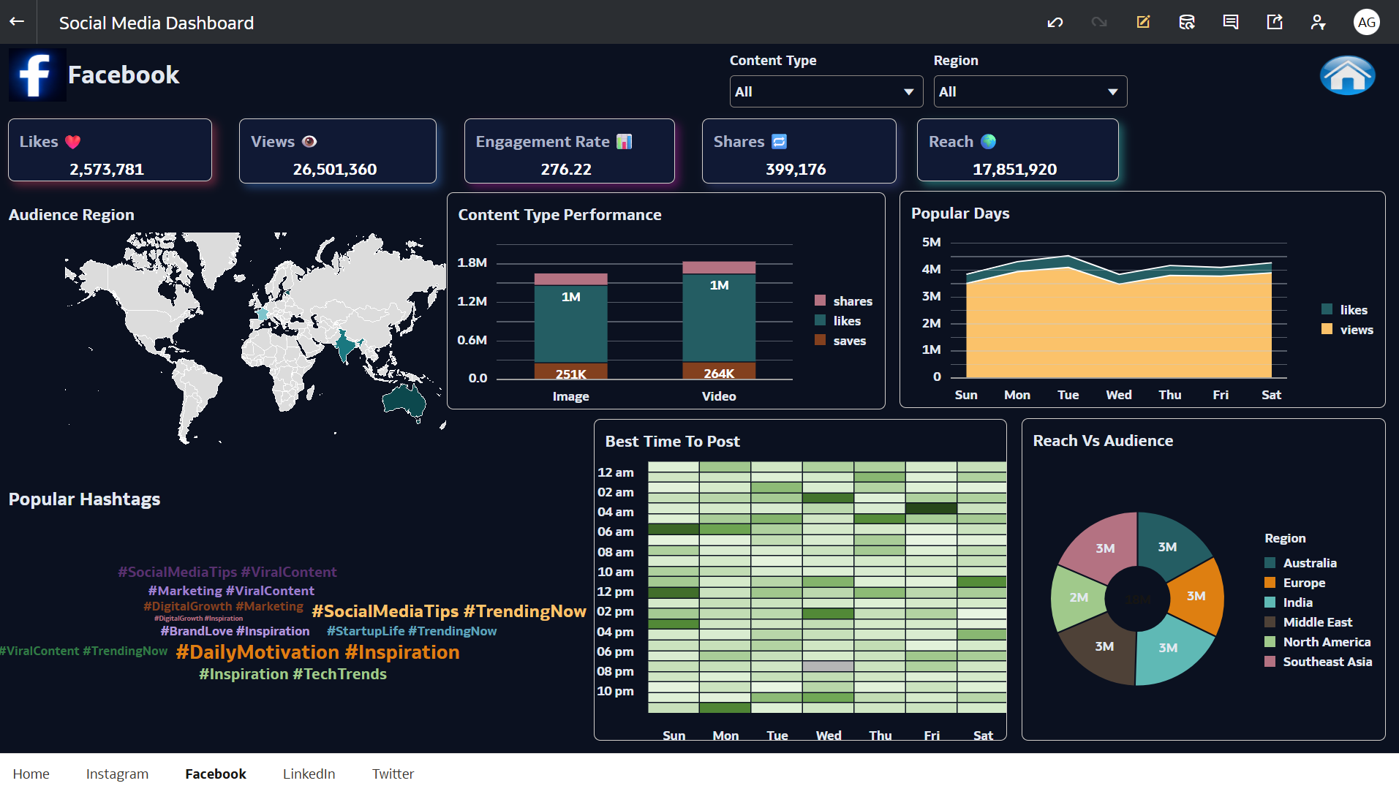Click Popular Days views legend swatch
Image resolution: width=1399 pixels, height=786 pixels.
pos(1327,329)
